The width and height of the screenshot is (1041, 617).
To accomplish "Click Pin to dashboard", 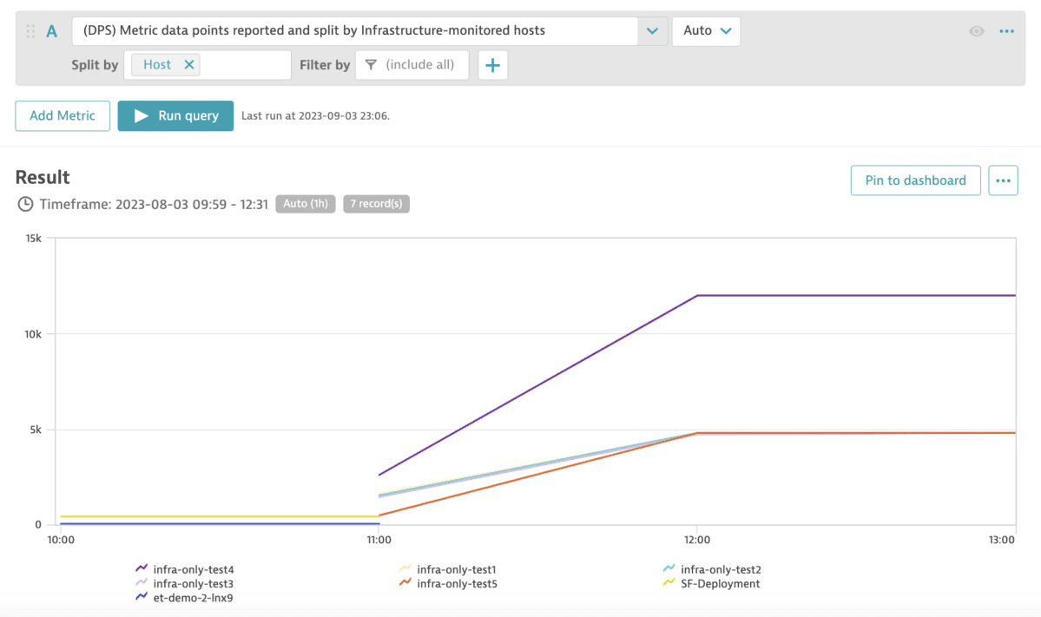I will pyautogui.click(x=915, y=181).
